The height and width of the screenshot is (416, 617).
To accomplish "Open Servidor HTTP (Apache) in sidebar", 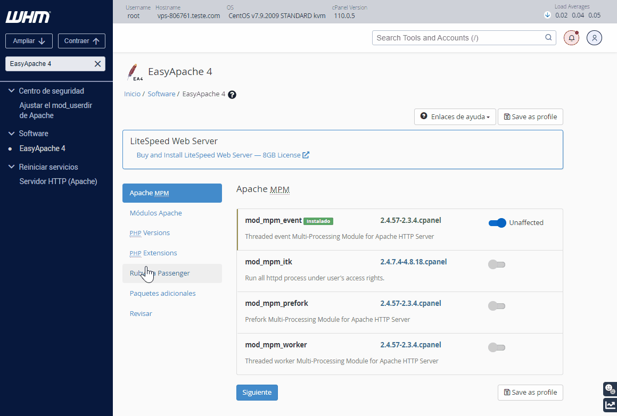I will click(58, 181).
